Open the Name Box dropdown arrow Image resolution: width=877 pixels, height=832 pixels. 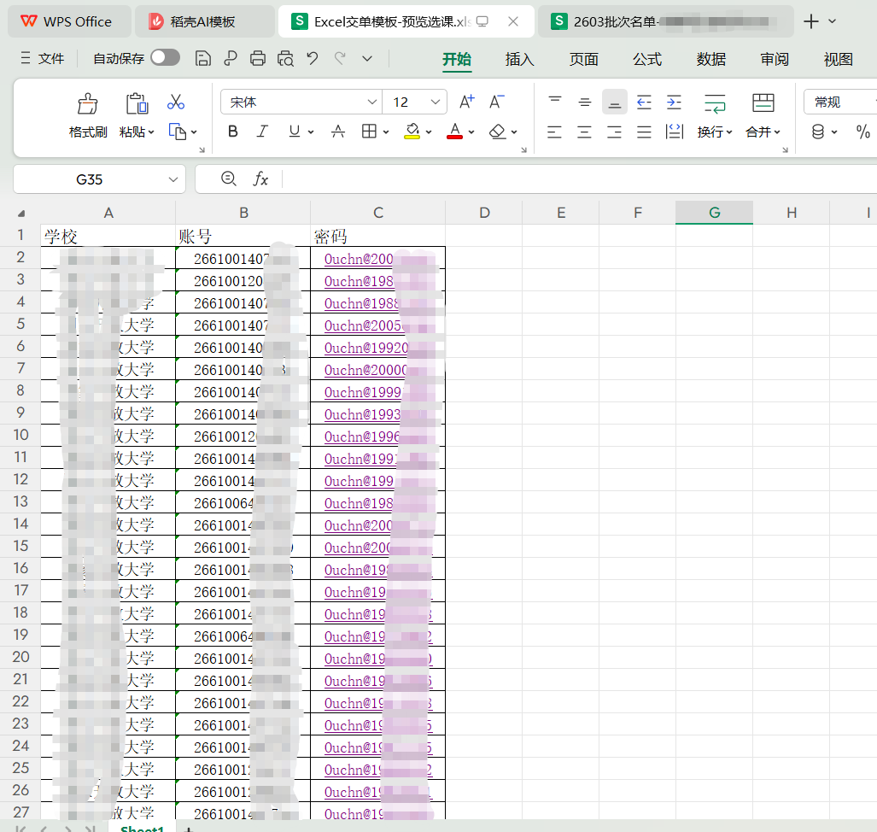(173, 179)
